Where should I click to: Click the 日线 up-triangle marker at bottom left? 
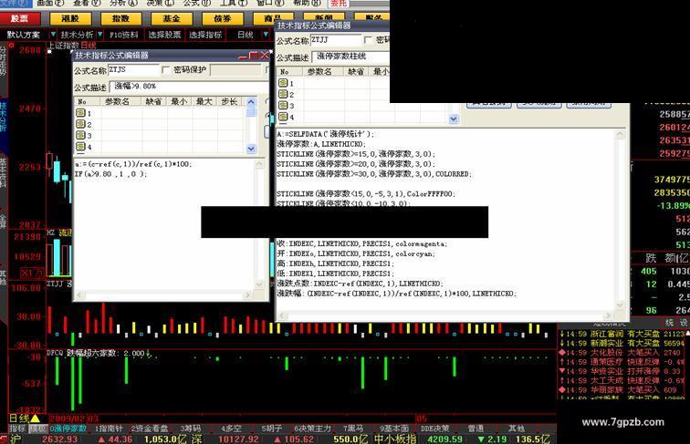point(35,418)
